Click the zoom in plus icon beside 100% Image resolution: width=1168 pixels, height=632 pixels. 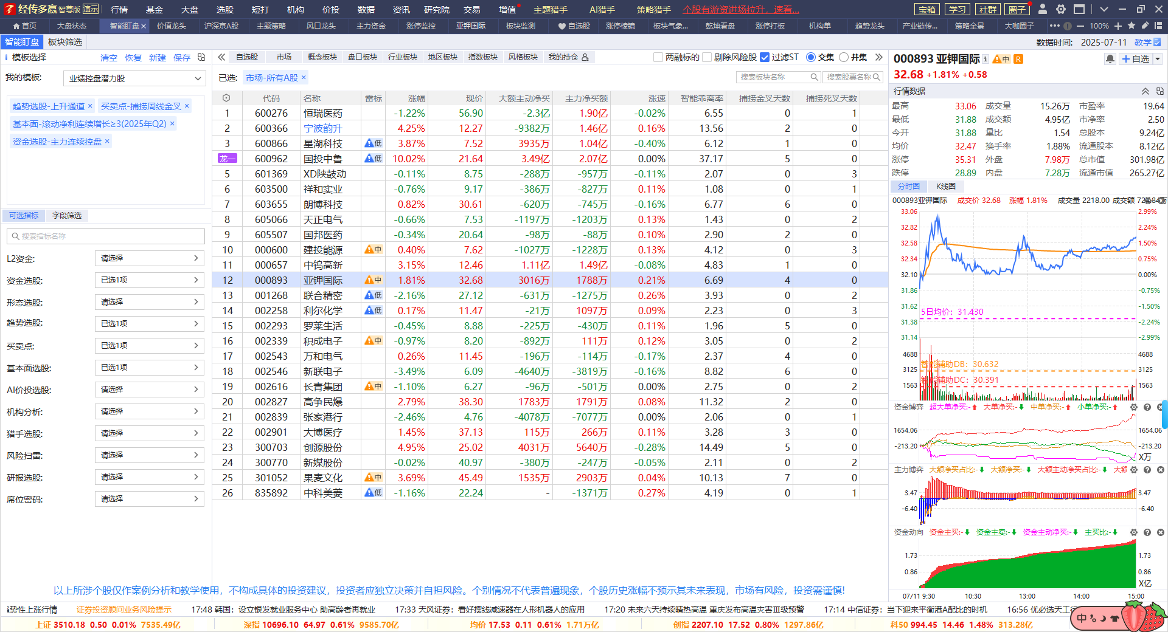1118,26
